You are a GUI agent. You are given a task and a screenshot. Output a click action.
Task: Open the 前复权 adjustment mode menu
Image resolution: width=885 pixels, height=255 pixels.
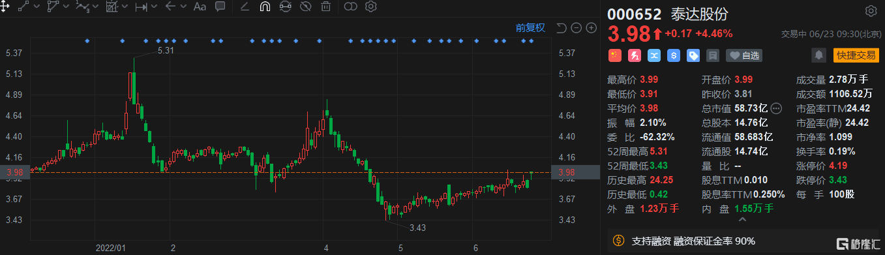coord(530,27)
